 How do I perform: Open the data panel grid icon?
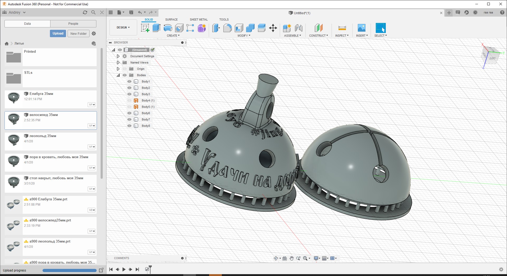click(111, 12)
